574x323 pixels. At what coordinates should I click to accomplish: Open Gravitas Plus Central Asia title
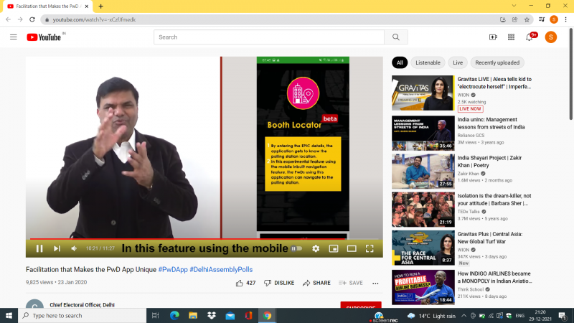pyautogui.click(x=490, y=238)
